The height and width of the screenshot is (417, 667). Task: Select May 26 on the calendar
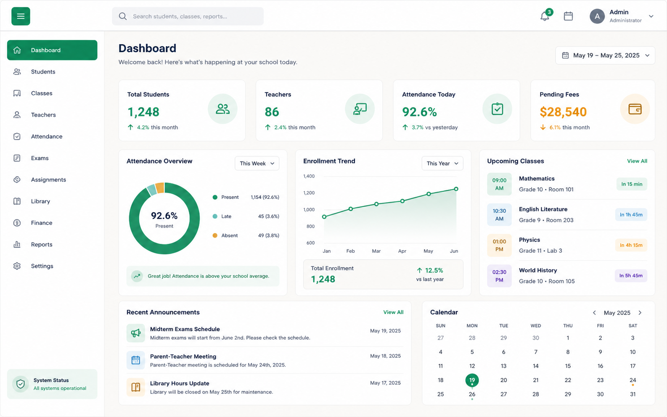pos(472,394)
